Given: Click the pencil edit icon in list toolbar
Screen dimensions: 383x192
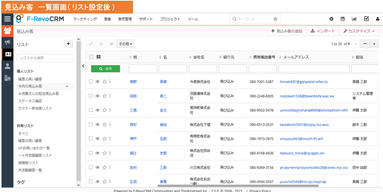Looking at the screenshot, I should (91, 44).
